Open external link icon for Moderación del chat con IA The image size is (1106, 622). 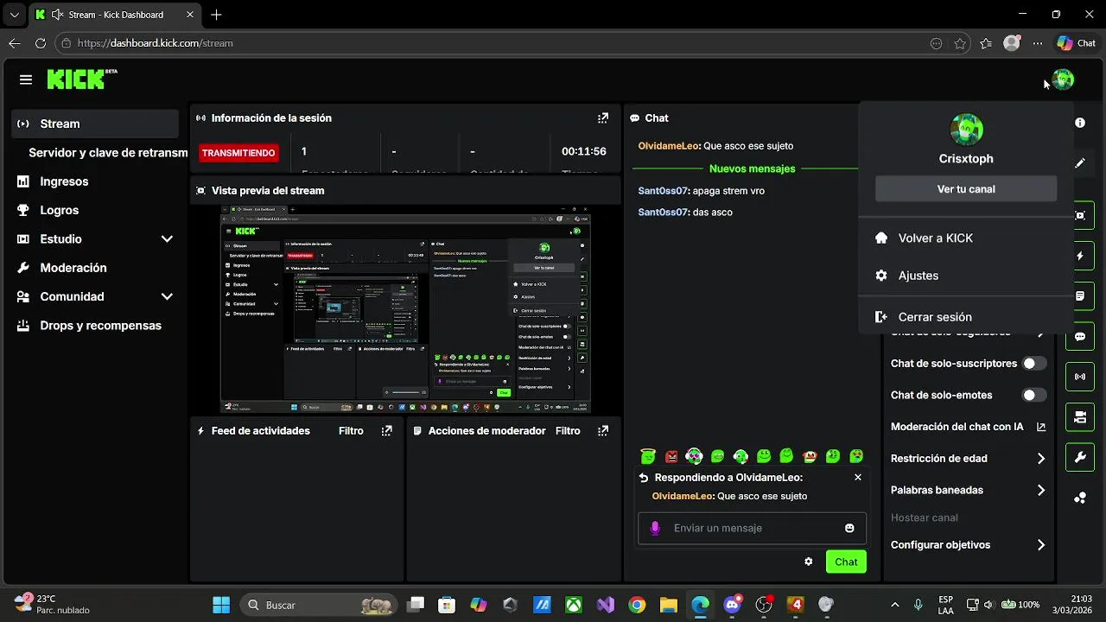coord(1041,427)
